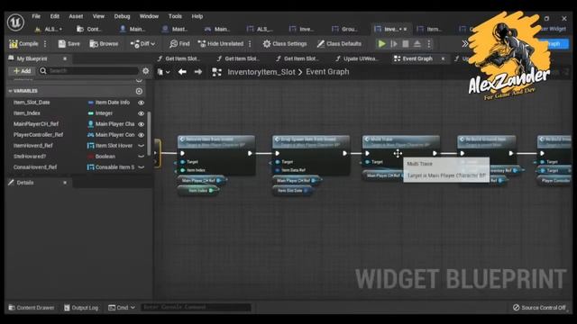
Task: Click the advance frame button
Action: pos(394,44)
